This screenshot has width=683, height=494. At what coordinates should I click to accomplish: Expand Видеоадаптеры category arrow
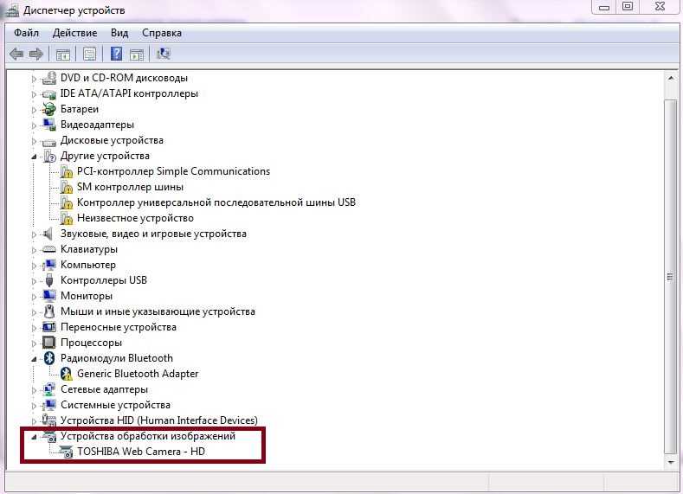pos(34,125)
